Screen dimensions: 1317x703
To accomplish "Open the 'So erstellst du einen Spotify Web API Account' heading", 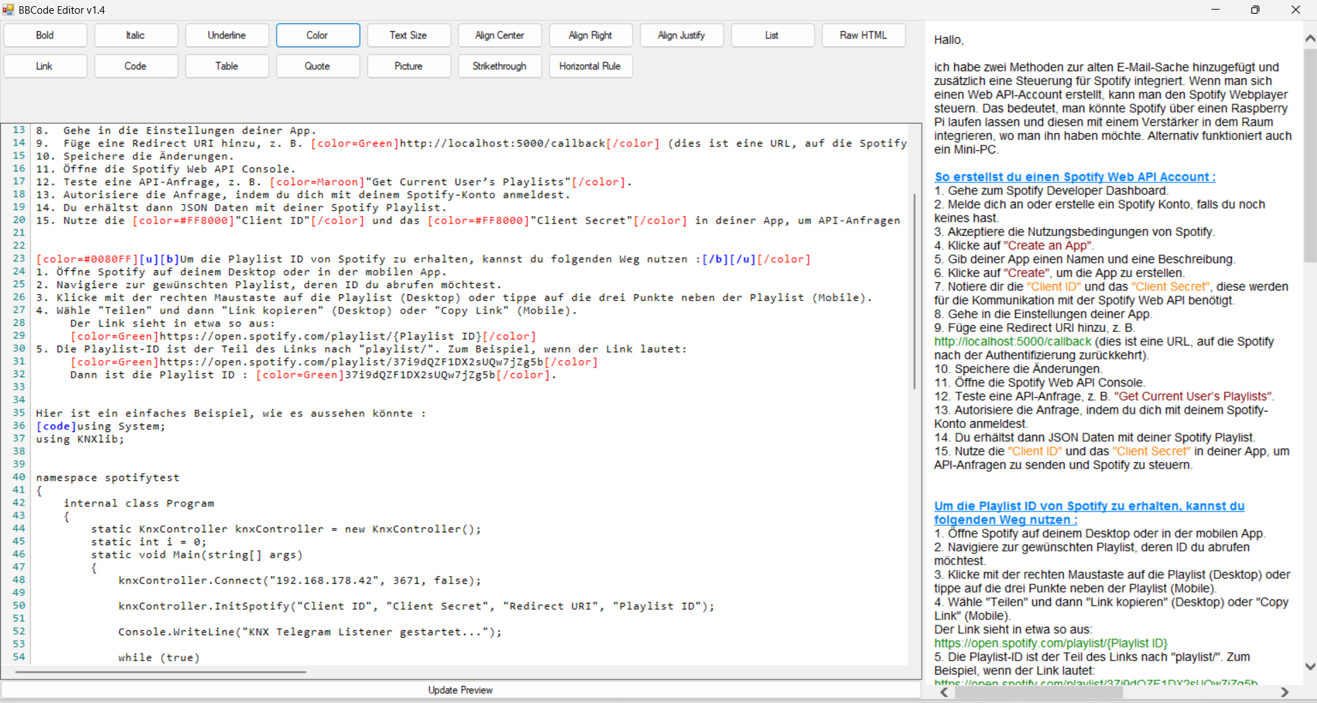I will pos(1075,177).
